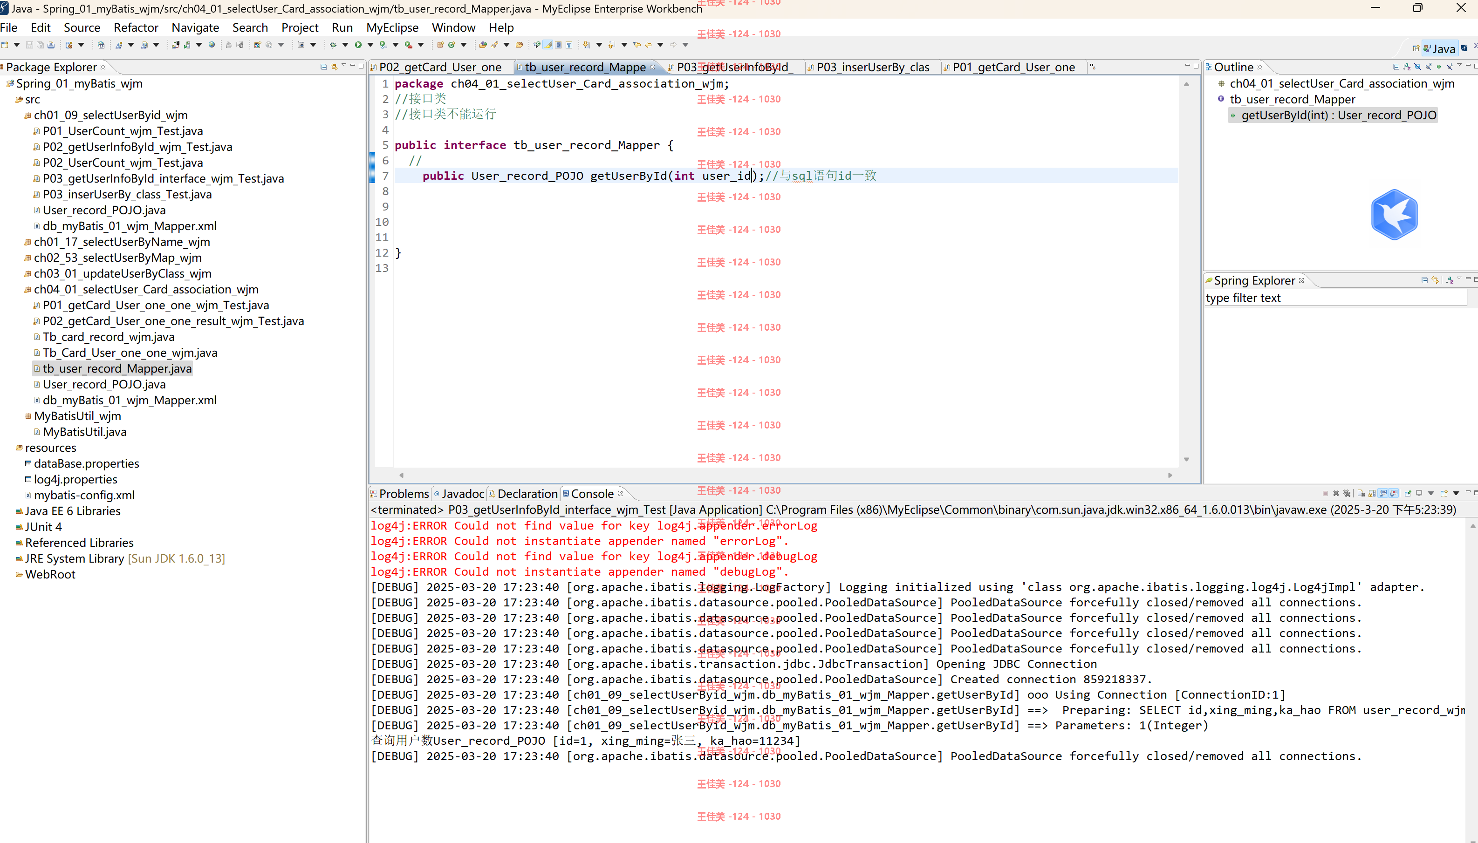Image resolution: width=1478 pixels, height=843 pixels.
Task: Toggle Mark Occurrences highlighter button
Action: pos(547,45)
